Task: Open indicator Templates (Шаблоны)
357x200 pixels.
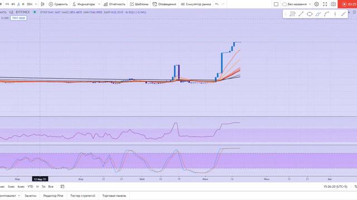Action: click(x=139, y=4)
